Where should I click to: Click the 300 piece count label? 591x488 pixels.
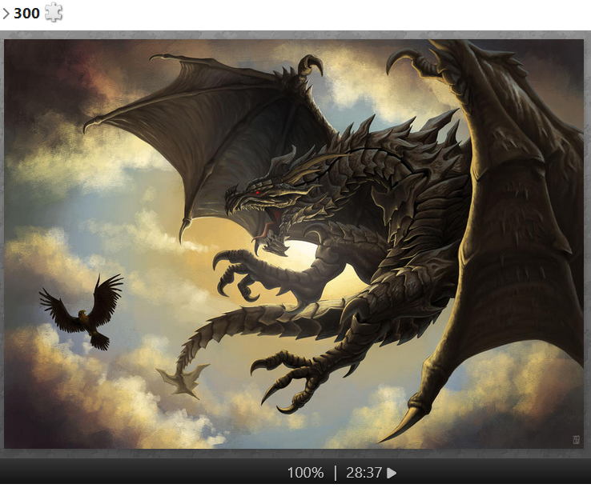26,13
